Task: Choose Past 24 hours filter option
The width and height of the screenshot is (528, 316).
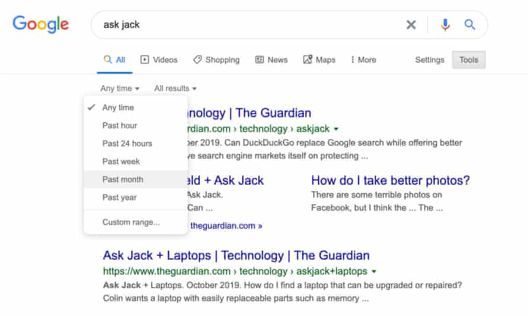Action: click(x=127, y=143)
